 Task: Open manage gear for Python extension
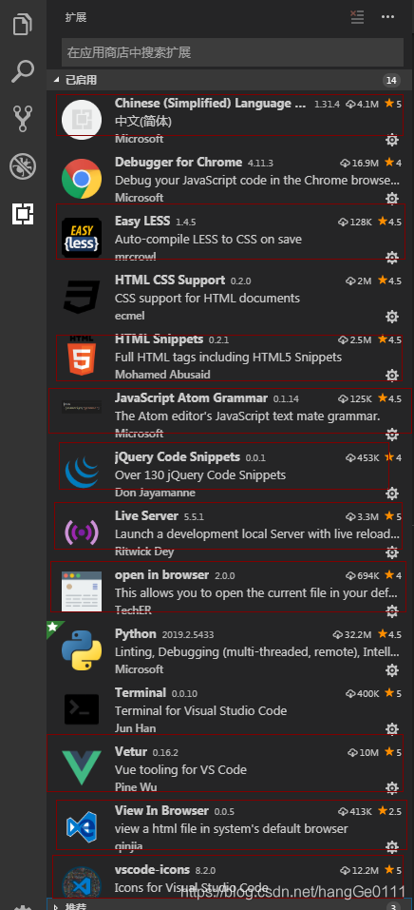coord(392,670)
